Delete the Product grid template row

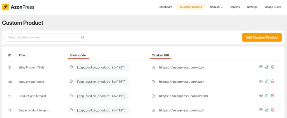(x=272, y=96)
